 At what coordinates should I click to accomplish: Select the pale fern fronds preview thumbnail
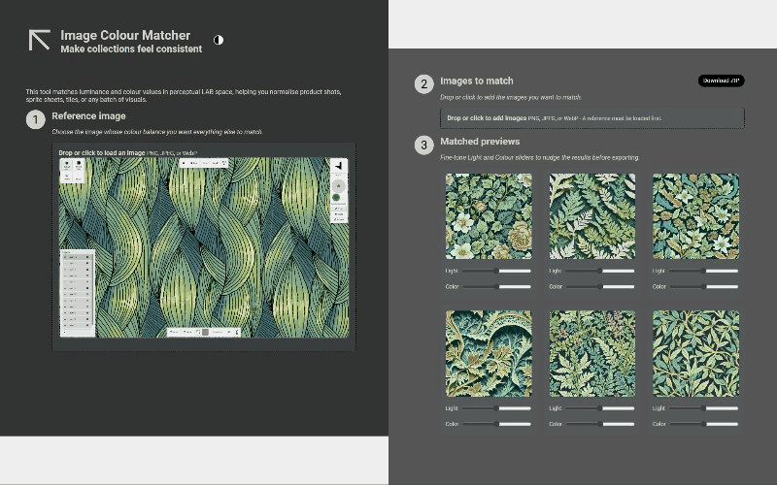pos(592,216)
